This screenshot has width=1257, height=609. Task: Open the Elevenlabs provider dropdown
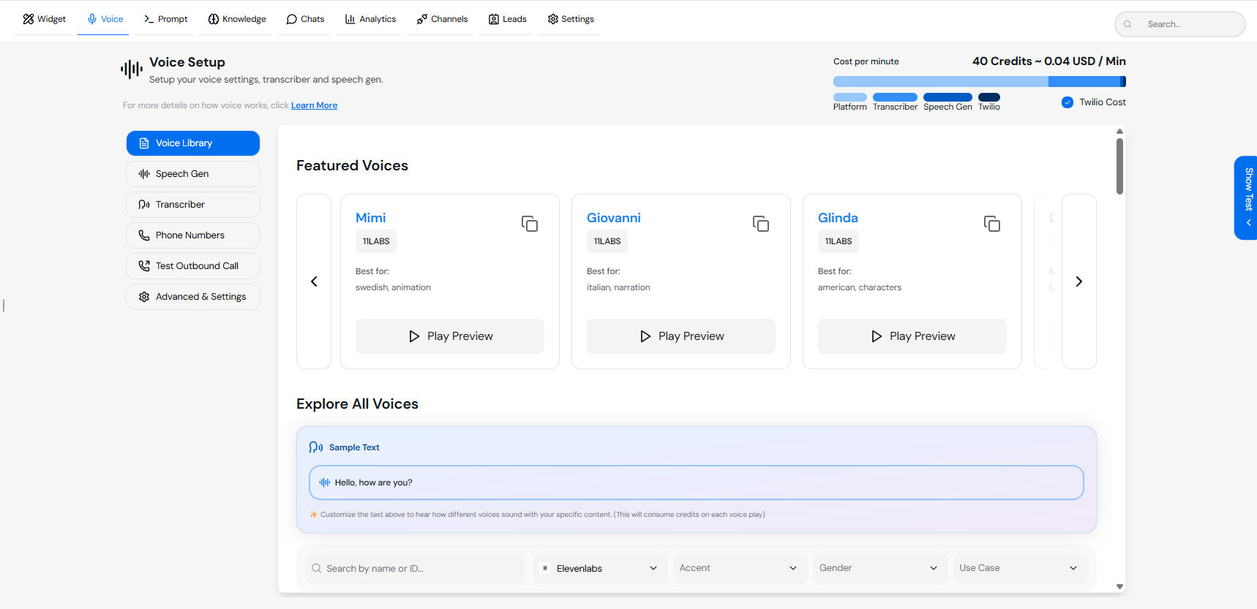tap(600, 568)
